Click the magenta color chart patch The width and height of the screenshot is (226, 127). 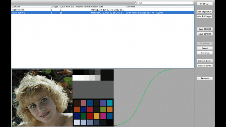103,116
